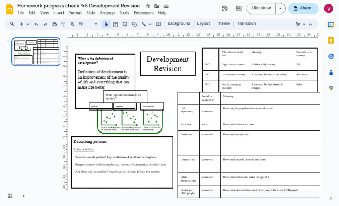Insert a text box
339x206 pixels.
116,24
